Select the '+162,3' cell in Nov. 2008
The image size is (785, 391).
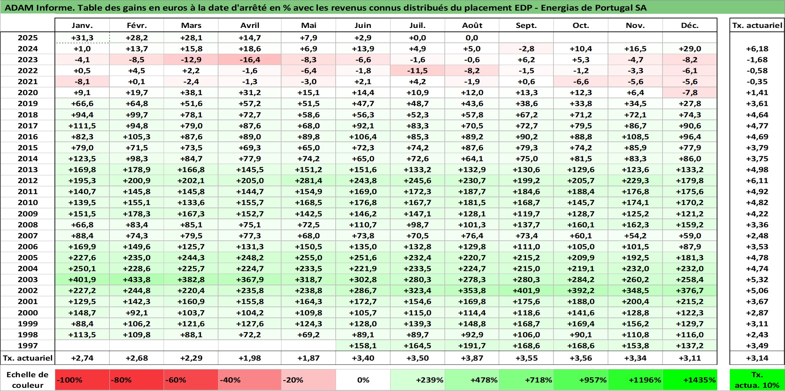(635, 225)
